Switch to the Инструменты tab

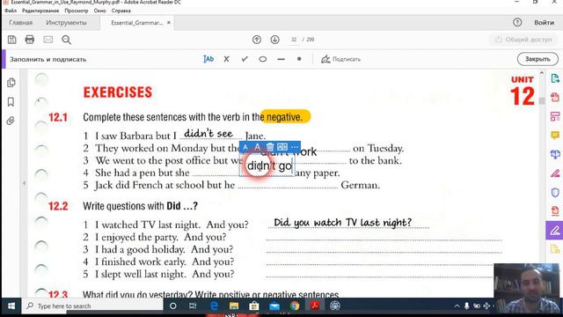66,23
